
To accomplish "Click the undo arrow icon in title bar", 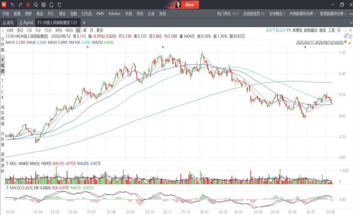I will pyautogui.click(x=13, y=5).
